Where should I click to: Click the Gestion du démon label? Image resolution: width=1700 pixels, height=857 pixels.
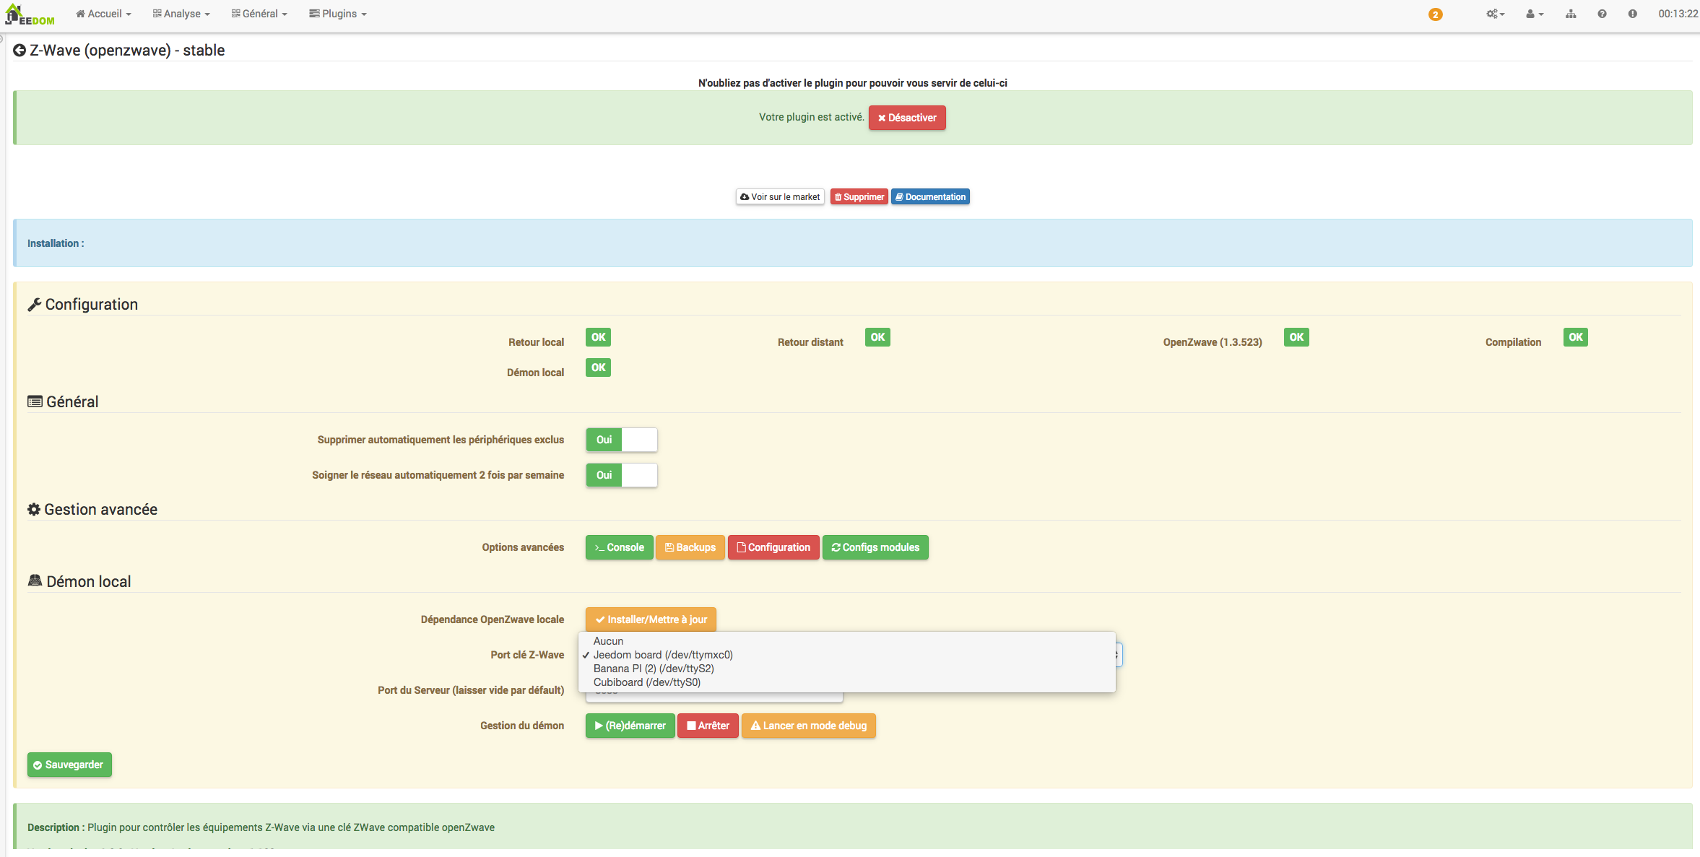pos(522,726)
